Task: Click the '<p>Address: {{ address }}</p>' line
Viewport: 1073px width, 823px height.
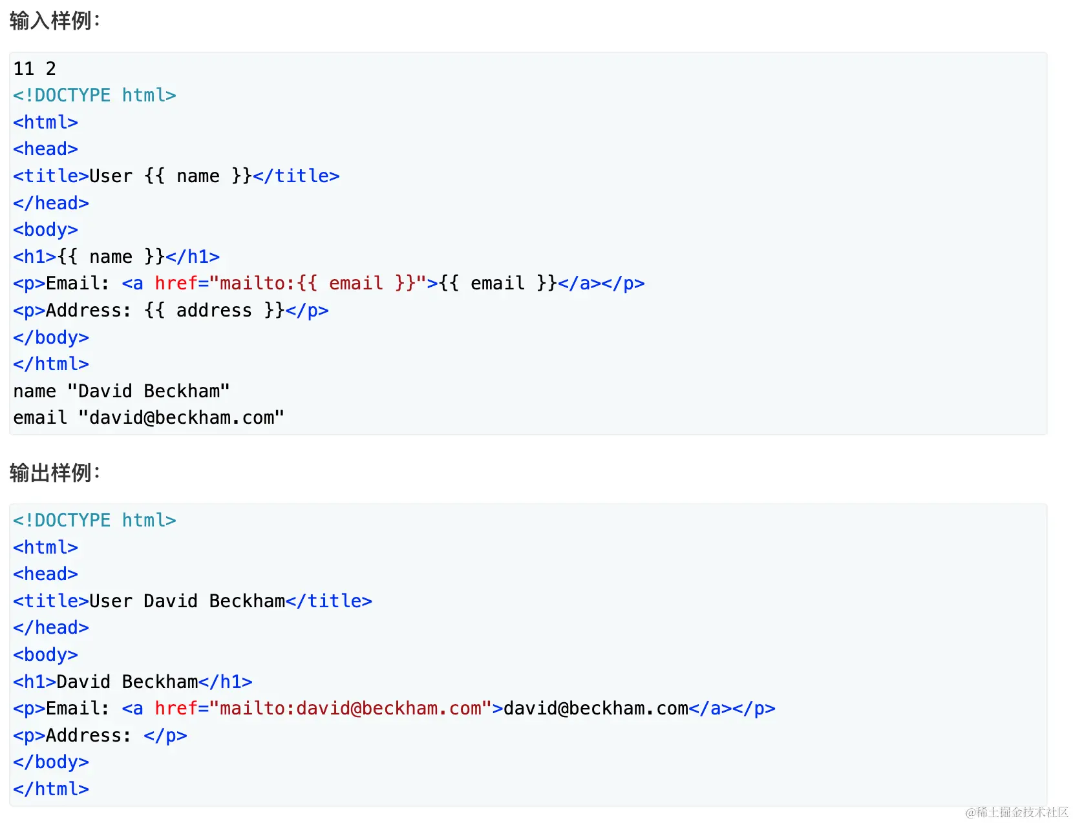Action: pyautogui.click(x=171, y=310)
